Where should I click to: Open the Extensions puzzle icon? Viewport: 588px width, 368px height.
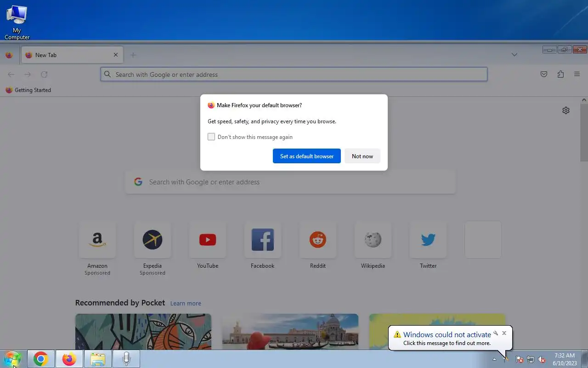[560, 74]
